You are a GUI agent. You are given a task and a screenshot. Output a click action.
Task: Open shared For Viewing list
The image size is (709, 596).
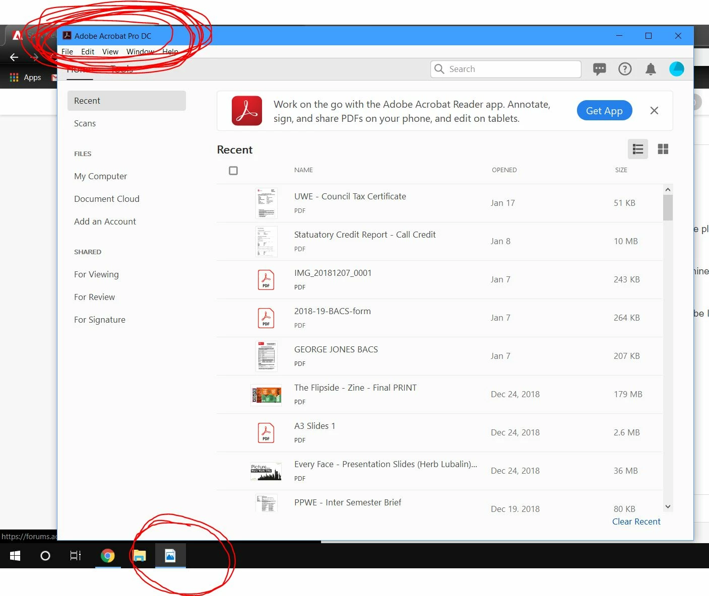click(96, 274)
